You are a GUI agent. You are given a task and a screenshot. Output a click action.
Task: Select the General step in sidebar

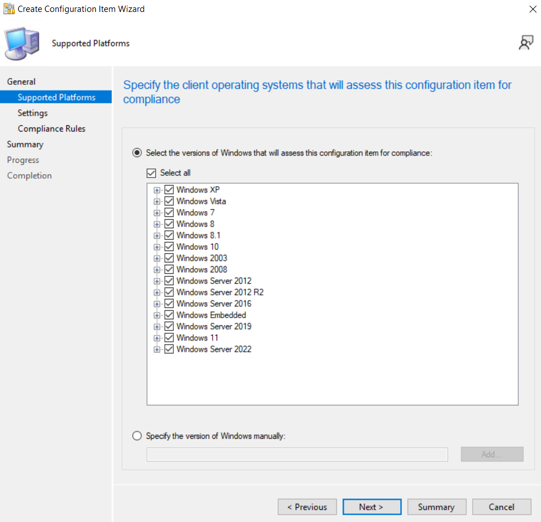click(x=21, y=82)
